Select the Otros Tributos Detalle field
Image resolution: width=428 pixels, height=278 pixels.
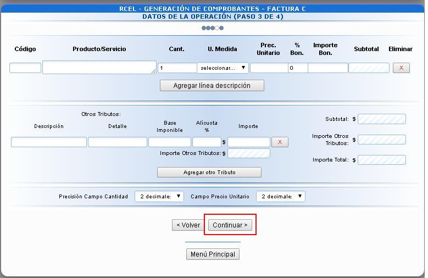(x=118, y=142)
